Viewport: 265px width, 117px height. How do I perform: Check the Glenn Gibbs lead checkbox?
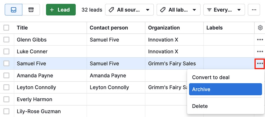[x=6, y=39]
